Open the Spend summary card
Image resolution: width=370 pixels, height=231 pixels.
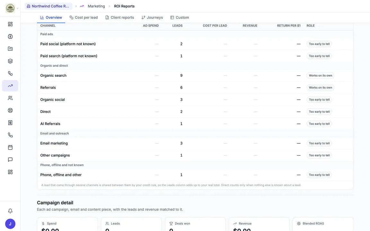67,224
